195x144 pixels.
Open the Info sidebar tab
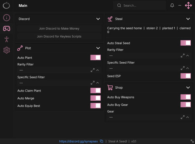click(7, 18)
